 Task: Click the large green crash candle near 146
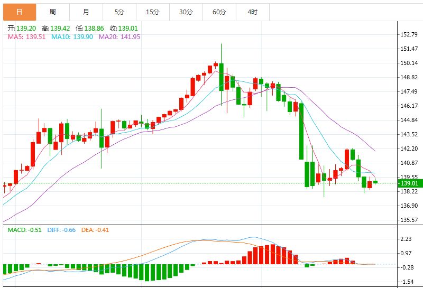pyautogui.click(x=301, y=132)
